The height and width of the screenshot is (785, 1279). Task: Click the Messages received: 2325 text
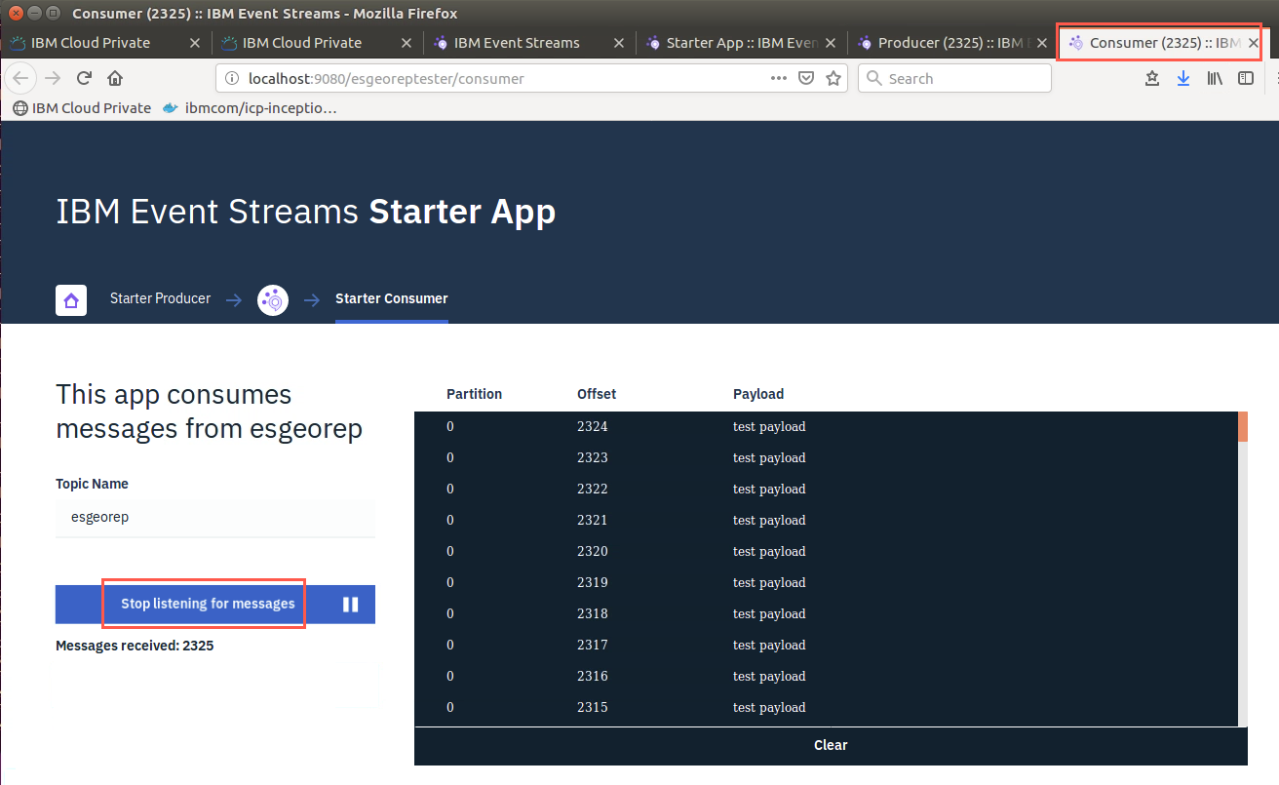coord(135,646)
